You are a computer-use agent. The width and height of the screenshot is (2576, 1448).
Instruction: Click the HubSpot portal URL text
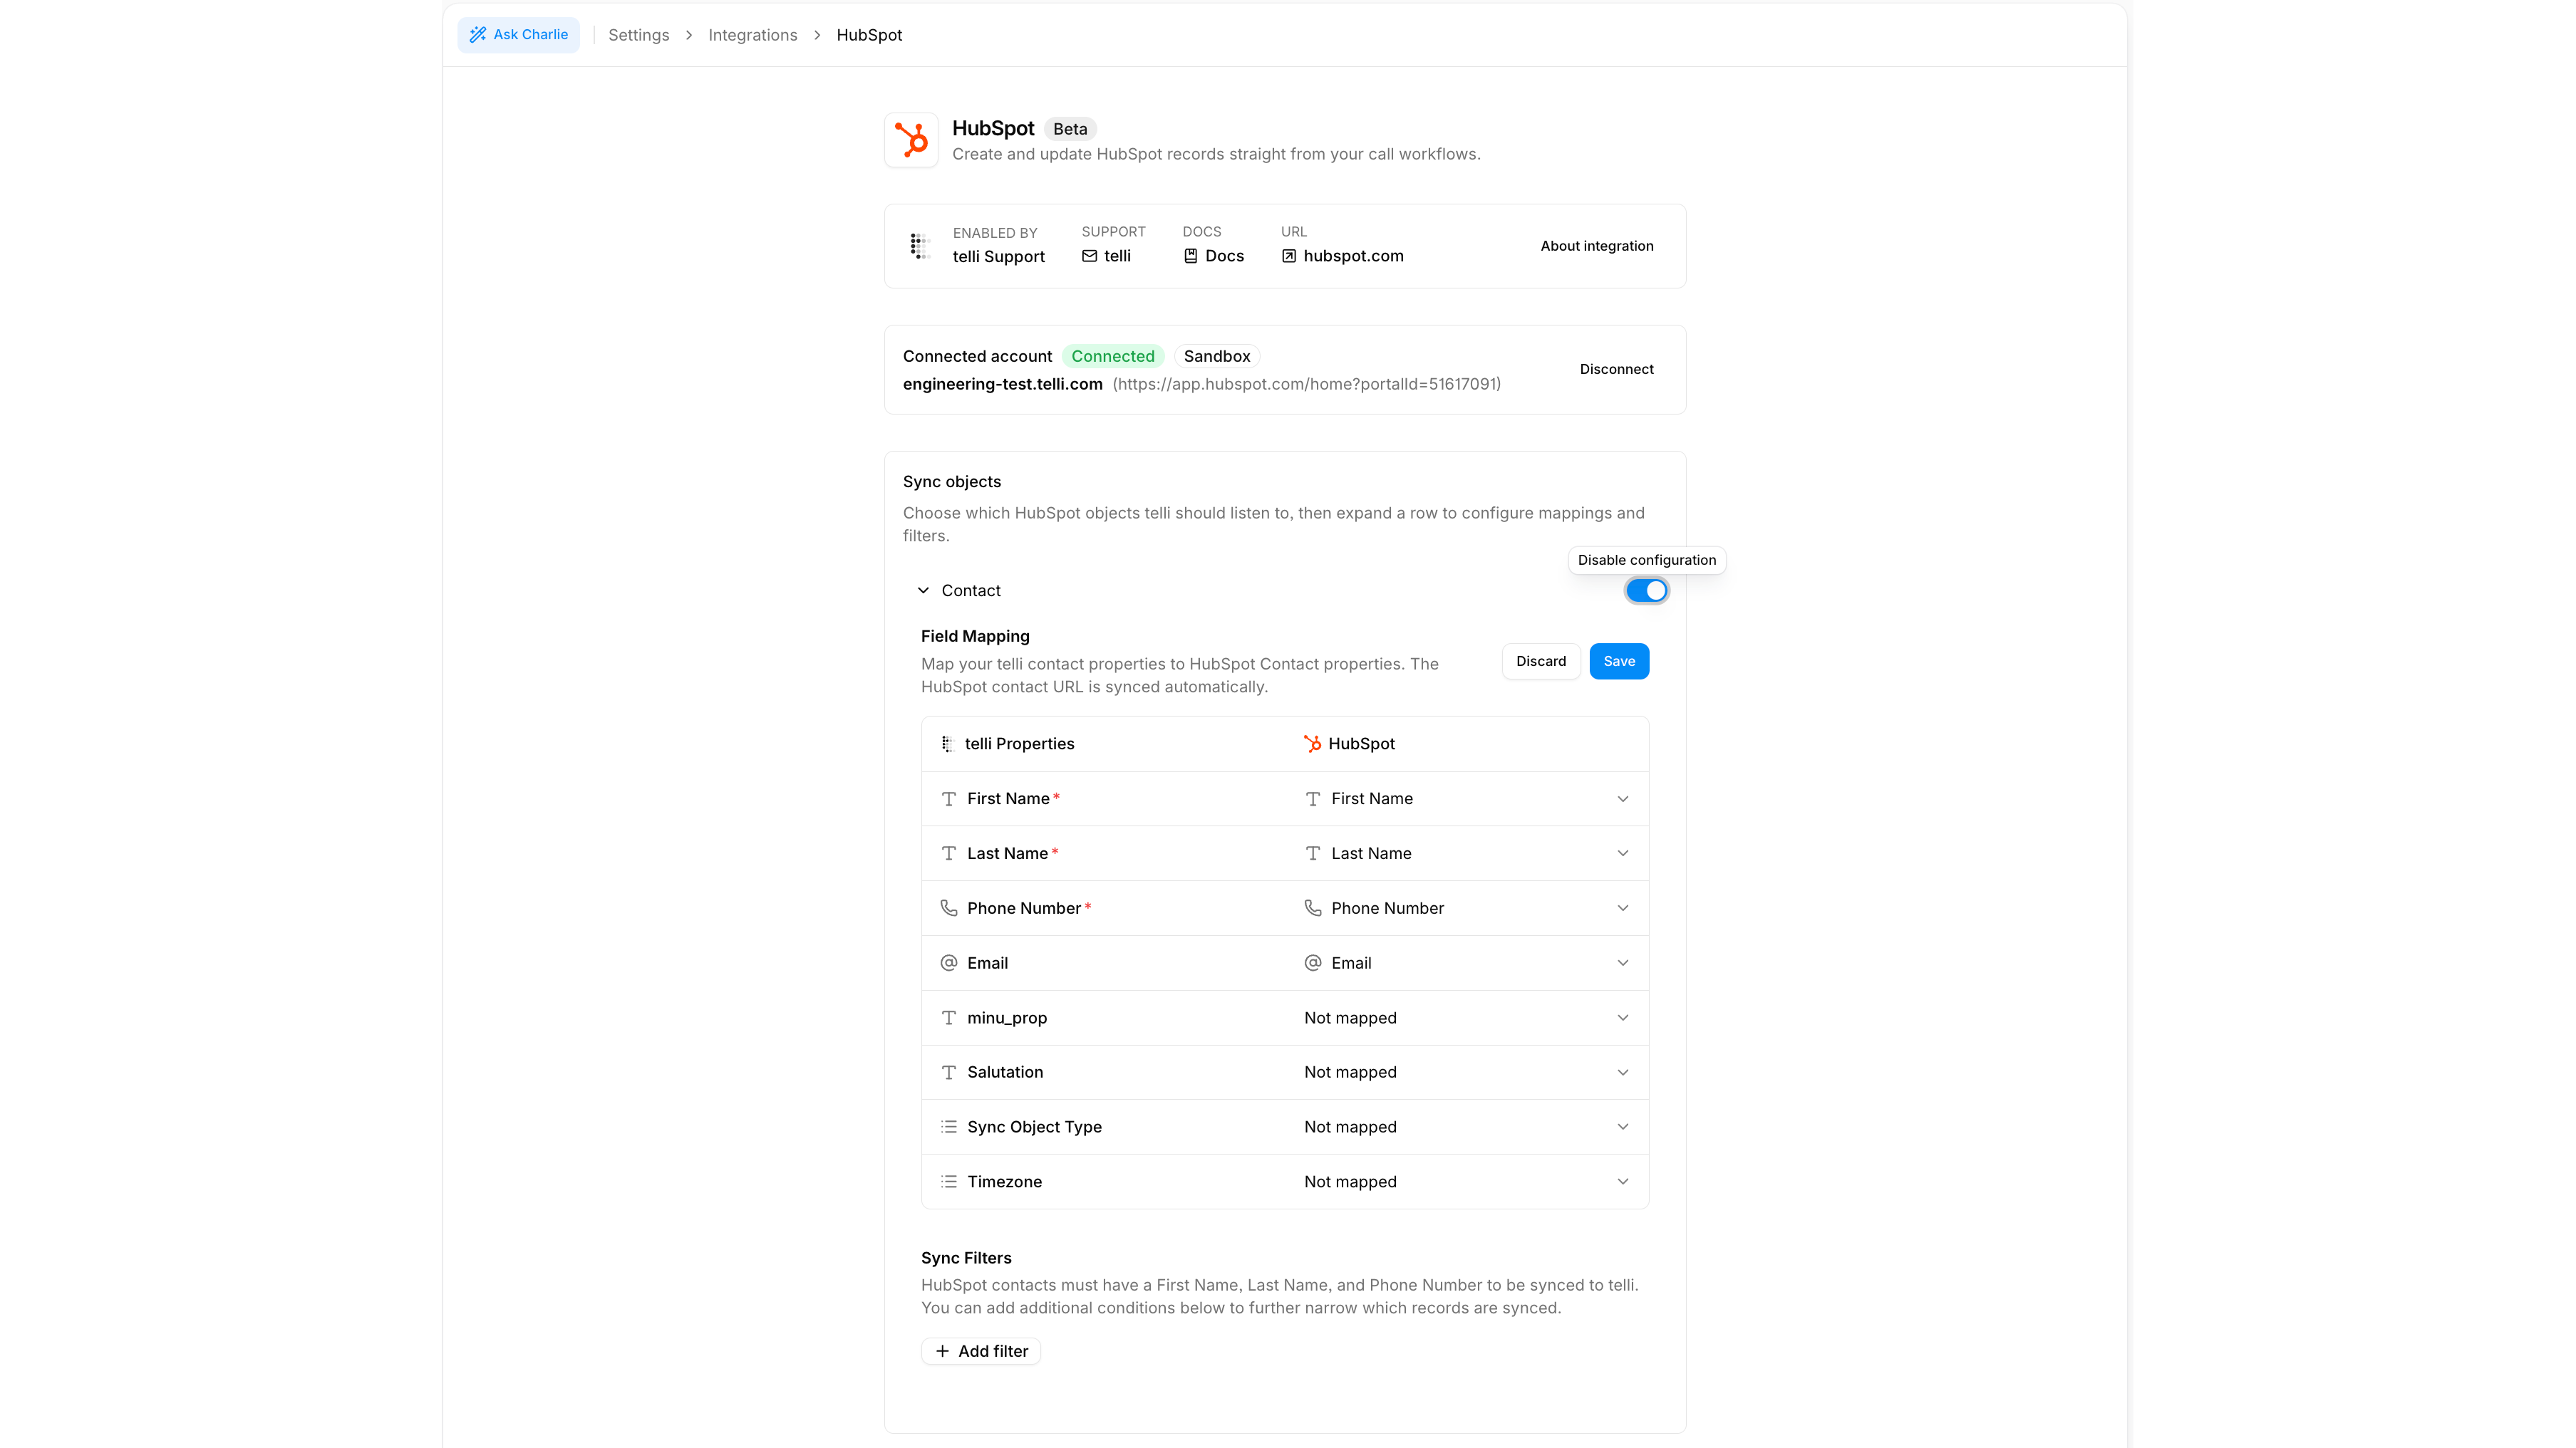pyautogui.click(x=1306, y=384)
